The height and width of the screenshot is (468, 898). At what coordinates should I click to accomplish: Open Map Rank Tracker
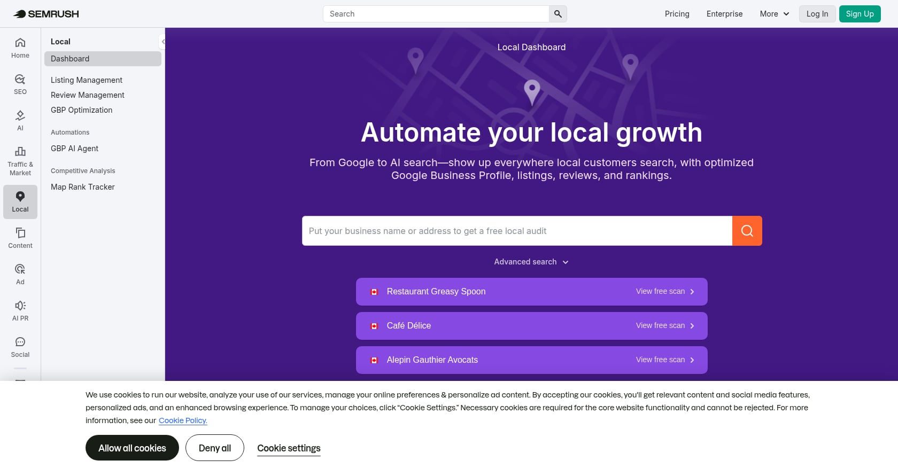(x=83, y=187)
